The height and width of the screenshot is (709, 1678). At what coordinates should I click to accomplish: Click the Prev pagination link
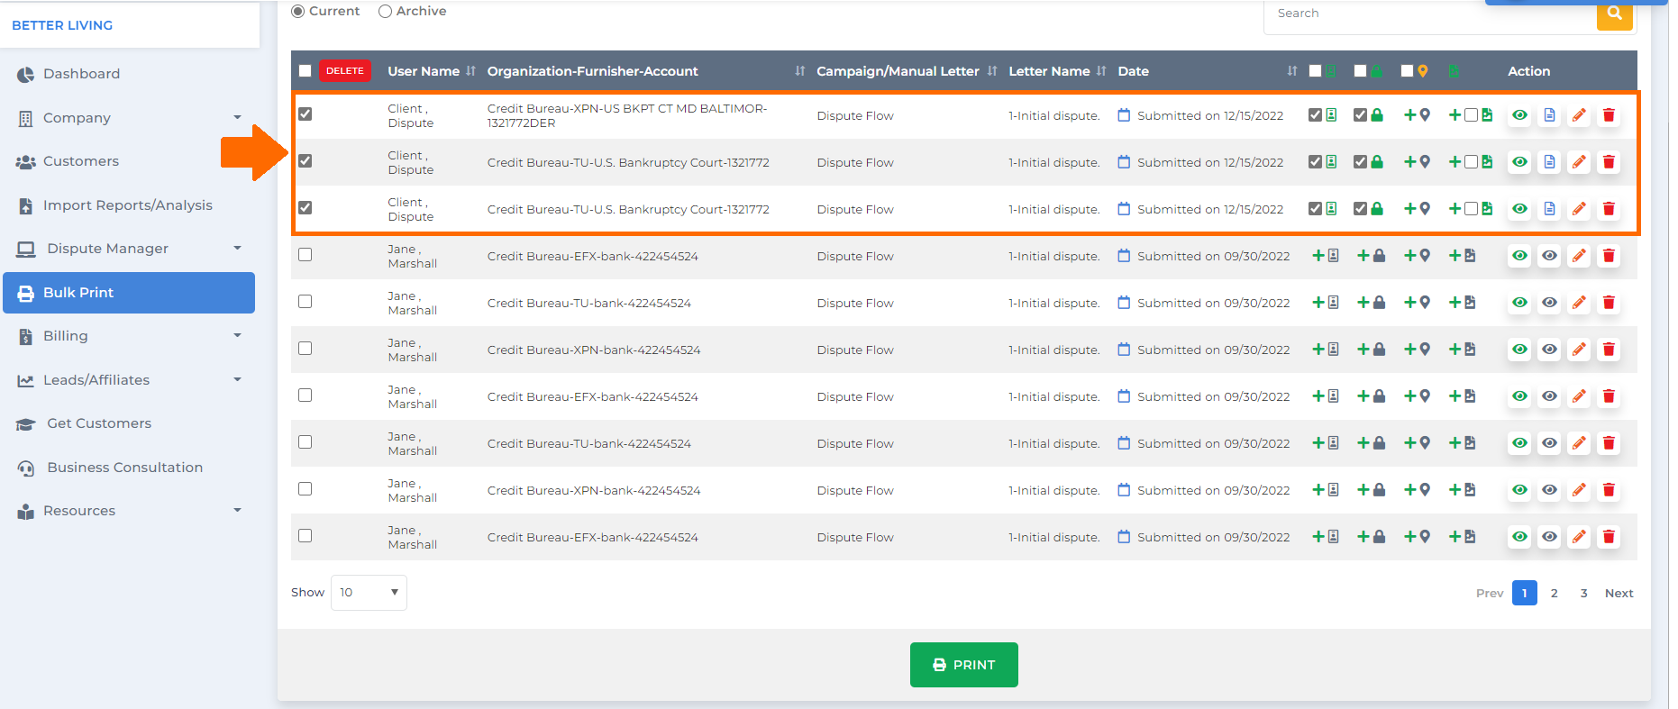[1490, 593]
